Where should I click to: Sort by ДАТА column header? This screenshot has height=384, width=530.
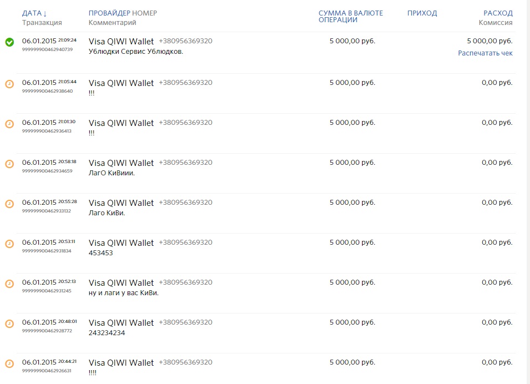point(32,13)
